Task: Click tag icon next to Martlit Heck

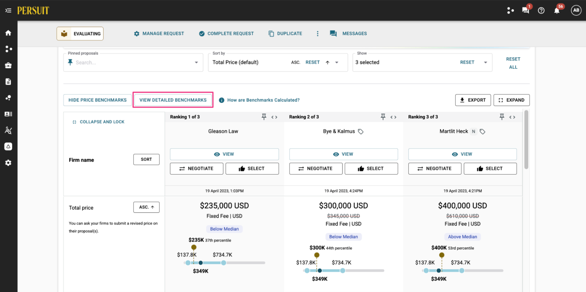Action: (x=482, y=131)
